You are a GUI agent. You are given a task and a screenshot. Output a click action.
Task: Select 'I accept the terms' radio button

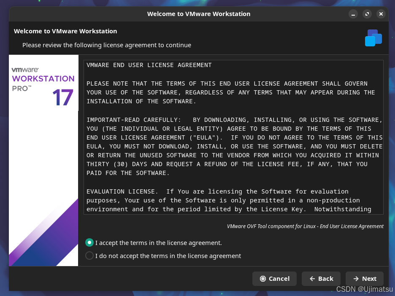pos(89,242)
